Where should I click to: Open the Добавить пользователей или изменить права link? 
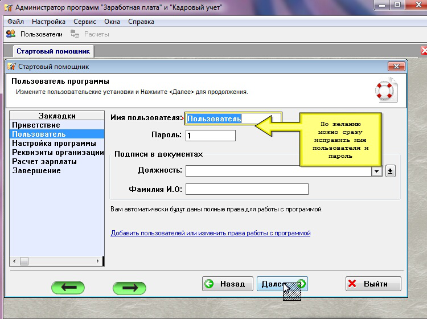(x=211, y=233)
